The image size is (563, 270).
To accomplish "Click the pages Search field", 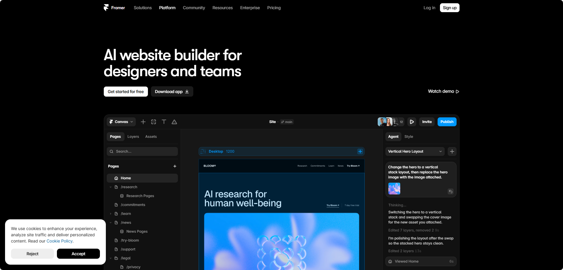I will tap(142, 151).
